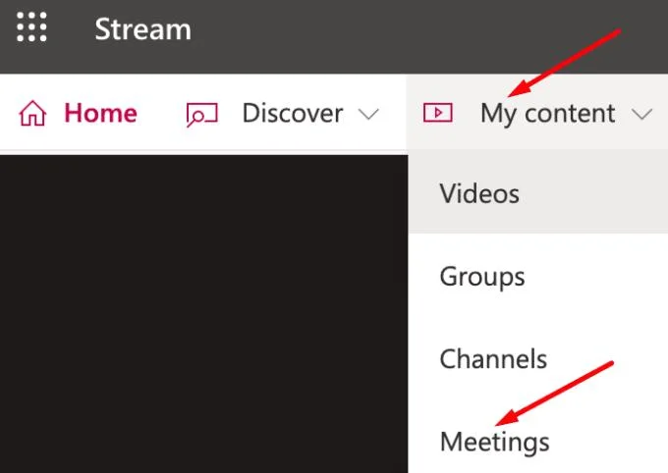The height and width of the screenshot is (473, 668).
Task: Click the Stream app title
Action: click(x=142, y=29)
